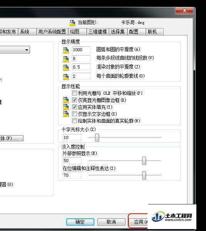This screenshot has width=206, height=231.
Task: Click the 渲染对象的平滑度 field showing 0.5
Action: 81,67
